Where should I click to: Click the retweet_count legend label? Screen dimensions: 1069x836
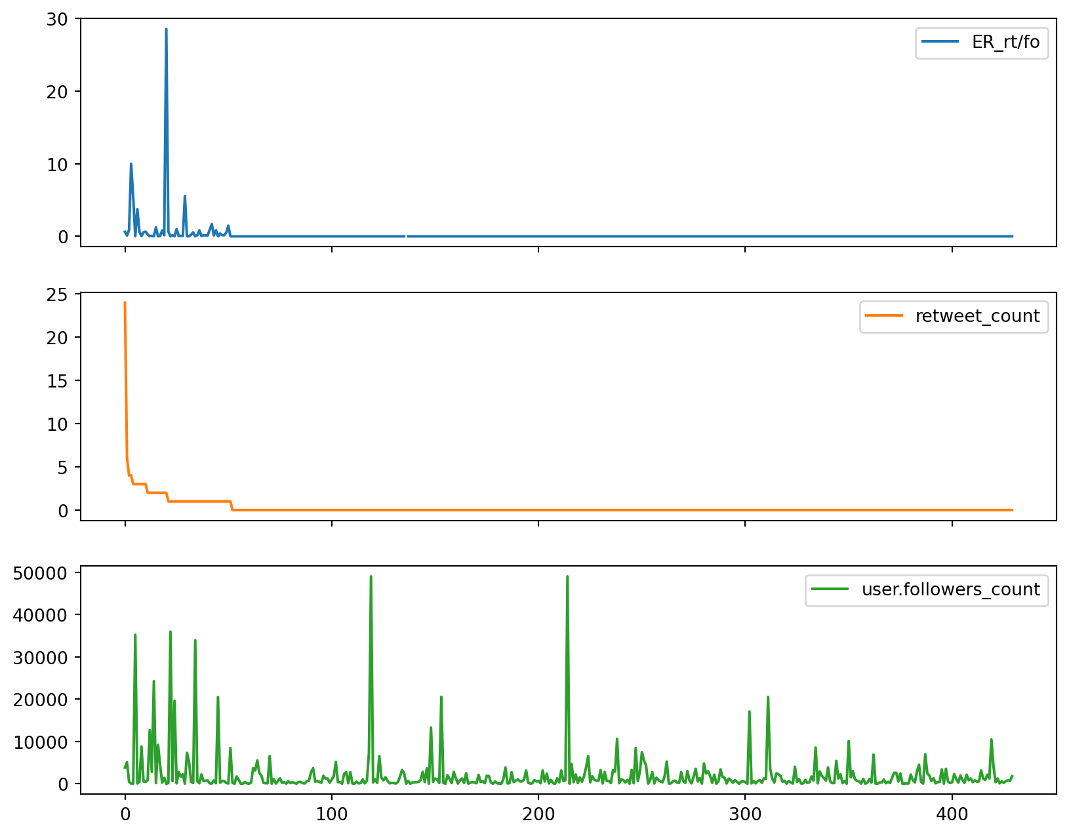[x=977, y=316]
